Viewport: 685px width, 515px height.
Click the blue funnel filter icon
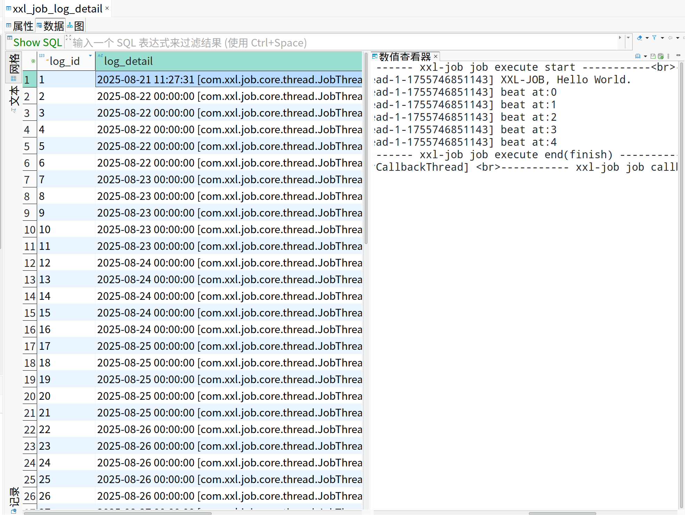tap(654, 37)
